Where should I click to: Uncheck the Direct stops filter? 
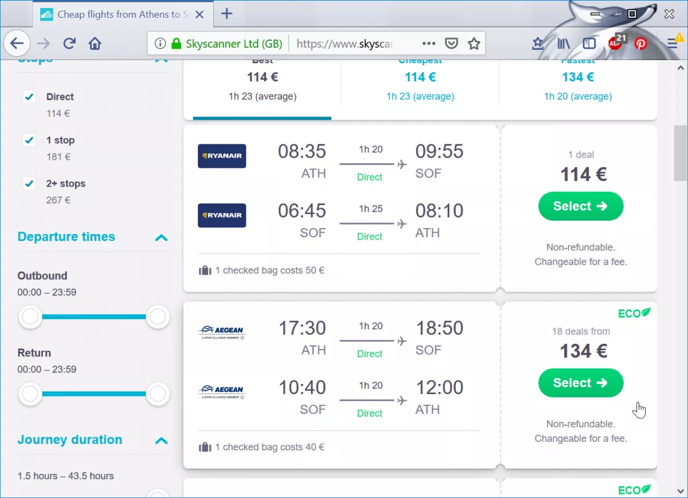[29, 97]
